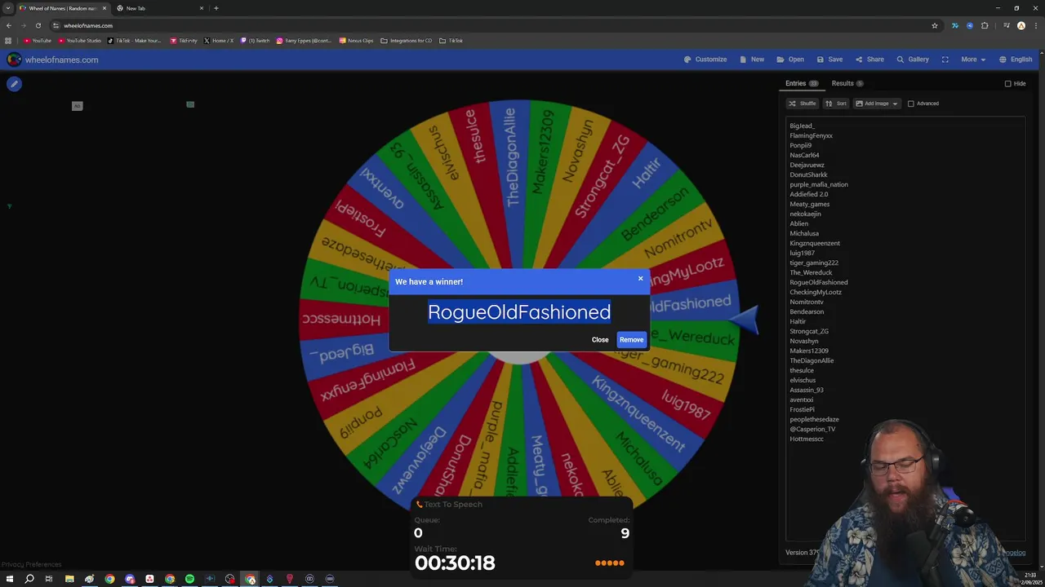Expand the TikTok bookmark folder
The image size is (1045, 587).
coord(451,41)
